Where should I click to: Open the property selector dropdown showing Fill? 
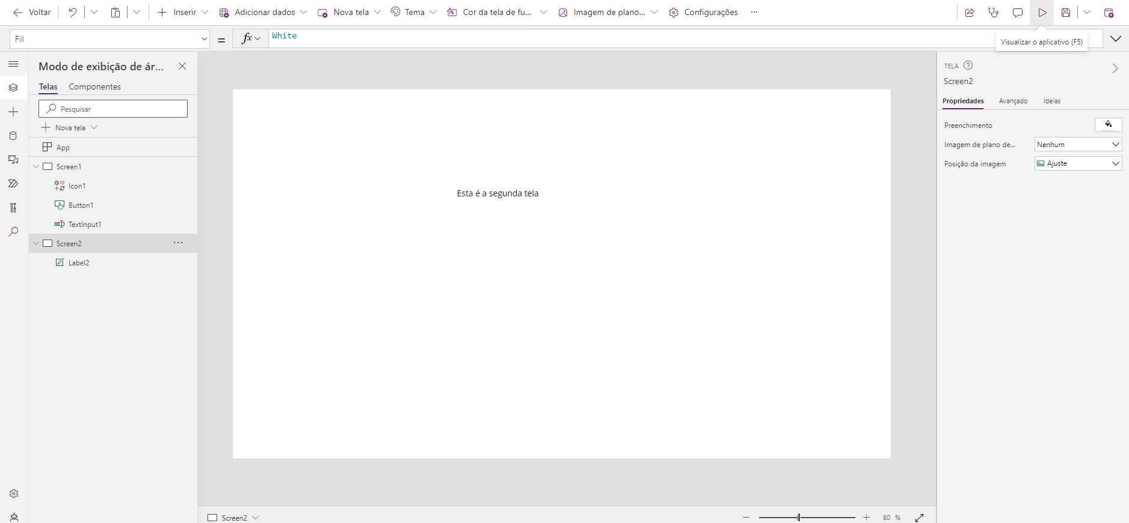(109, 39)
